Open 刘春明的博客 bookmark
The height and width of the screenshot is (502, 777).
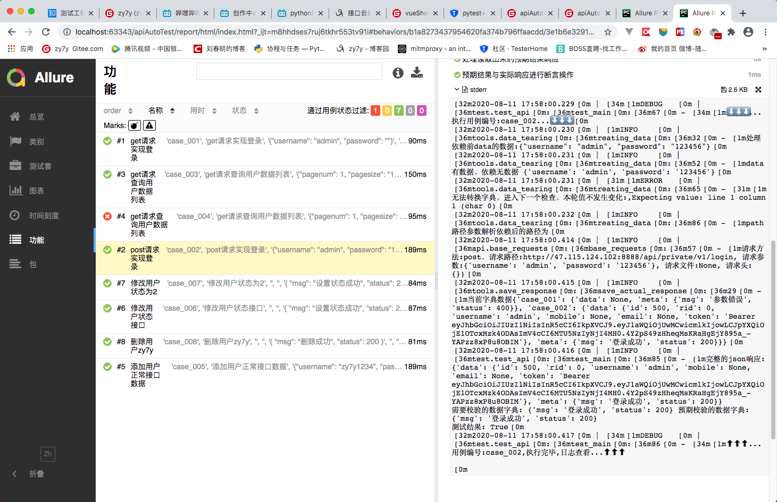(x=219, y=49)
